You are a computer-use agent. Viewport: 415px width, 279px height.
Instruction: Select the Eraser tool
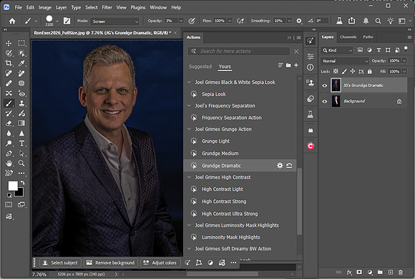tap(9, 123)
